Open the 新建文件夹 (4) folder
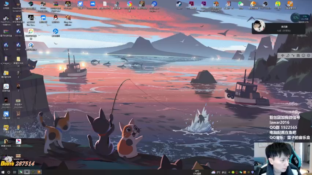The width and height of the screenshot is (312, 175). (18, 61)
